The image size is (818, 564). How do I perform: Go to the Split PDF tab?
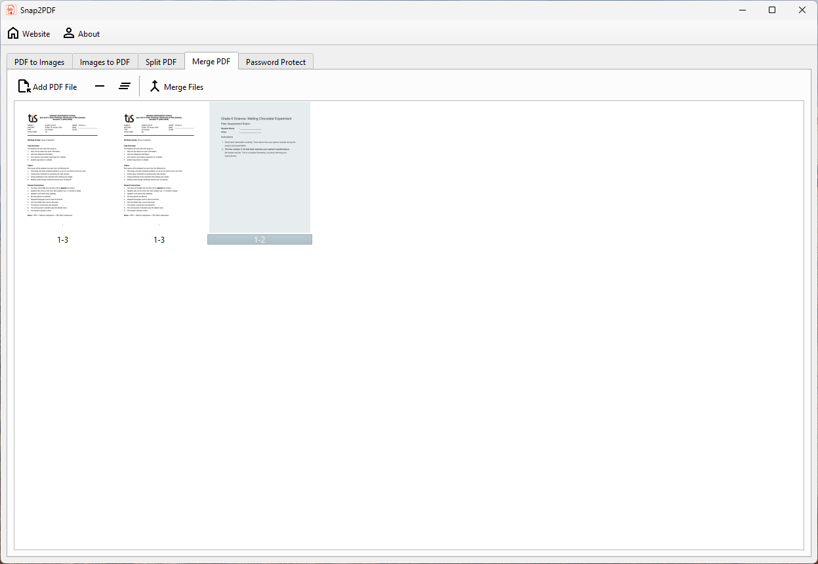coord(161,62)
